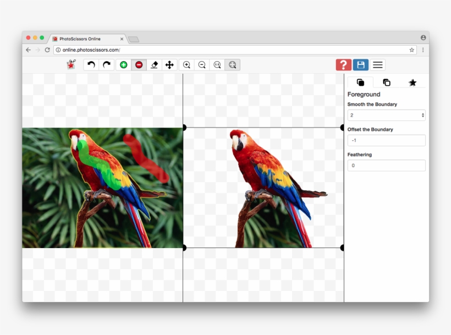Viewport: 451px width, 335px height.
Task: Zoom in on the image
Action: 186,65
